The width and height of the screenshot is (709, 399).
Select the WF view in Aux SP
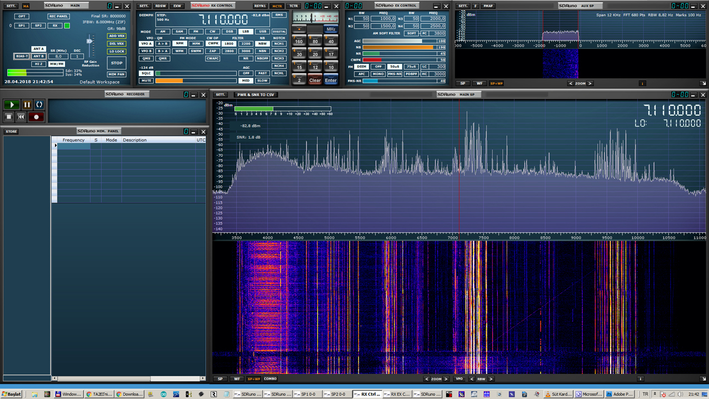480,83
